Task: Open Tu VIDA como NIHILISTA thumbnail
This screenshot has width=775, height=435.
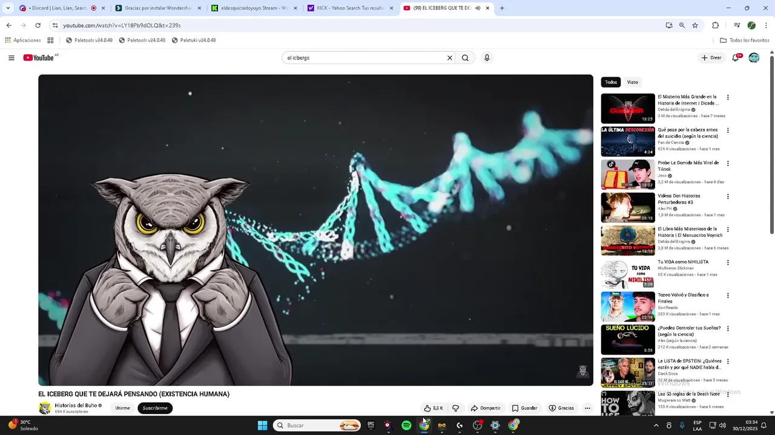Action: pos(628,274)
